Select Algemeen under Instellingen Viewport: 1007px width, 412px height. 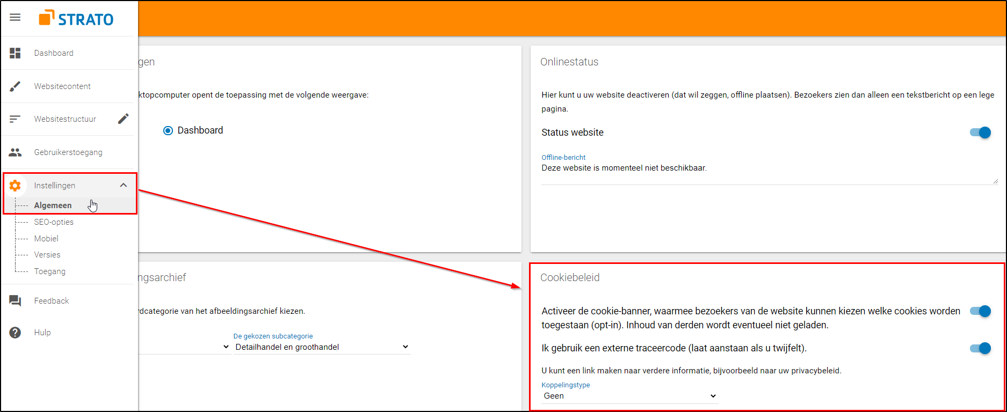53,205
